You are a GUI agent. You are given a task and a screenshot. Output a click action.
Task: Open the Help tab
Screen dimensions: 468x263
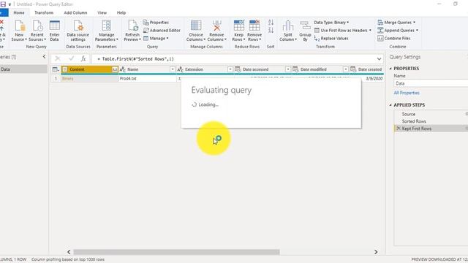(121, 13)
